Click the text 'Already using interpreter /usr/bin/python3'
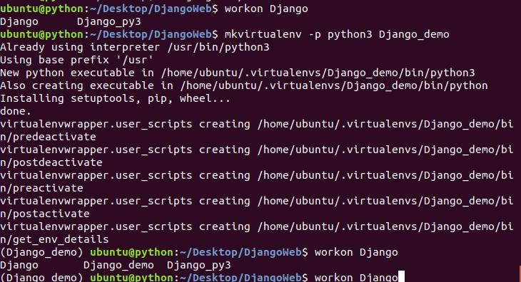 [x=135, y=48]
